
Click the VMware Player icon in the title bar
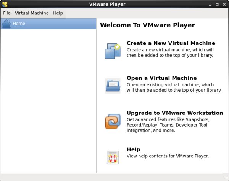(x=5, y=5)
